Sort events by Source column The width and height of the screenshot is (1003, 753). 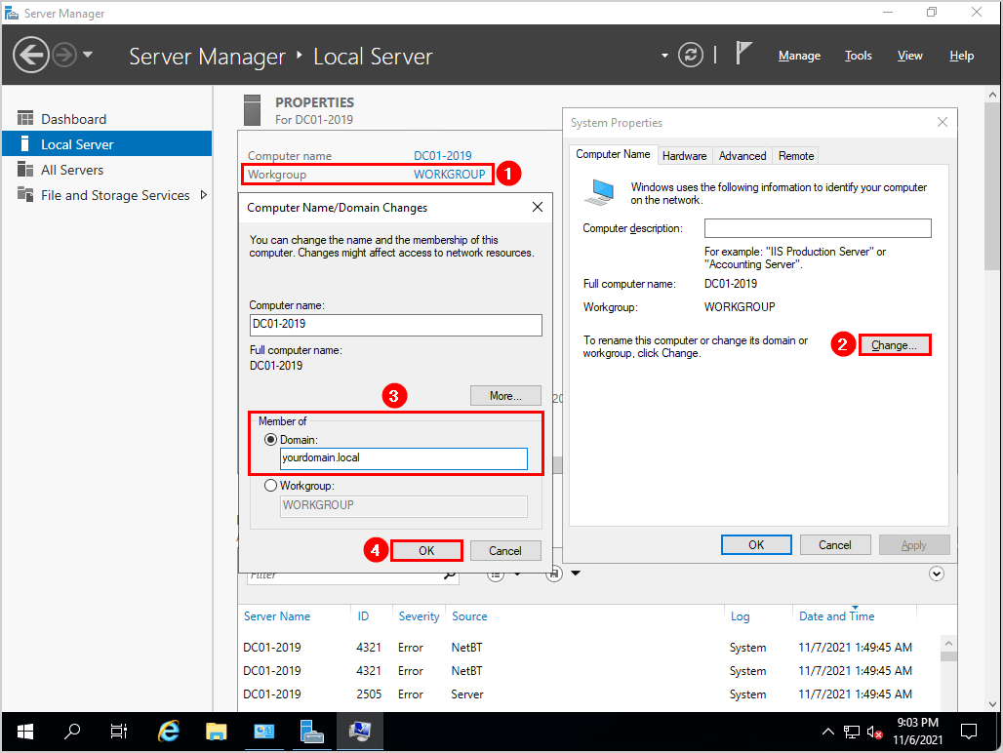pyautogui.click(x=469, y=616)
